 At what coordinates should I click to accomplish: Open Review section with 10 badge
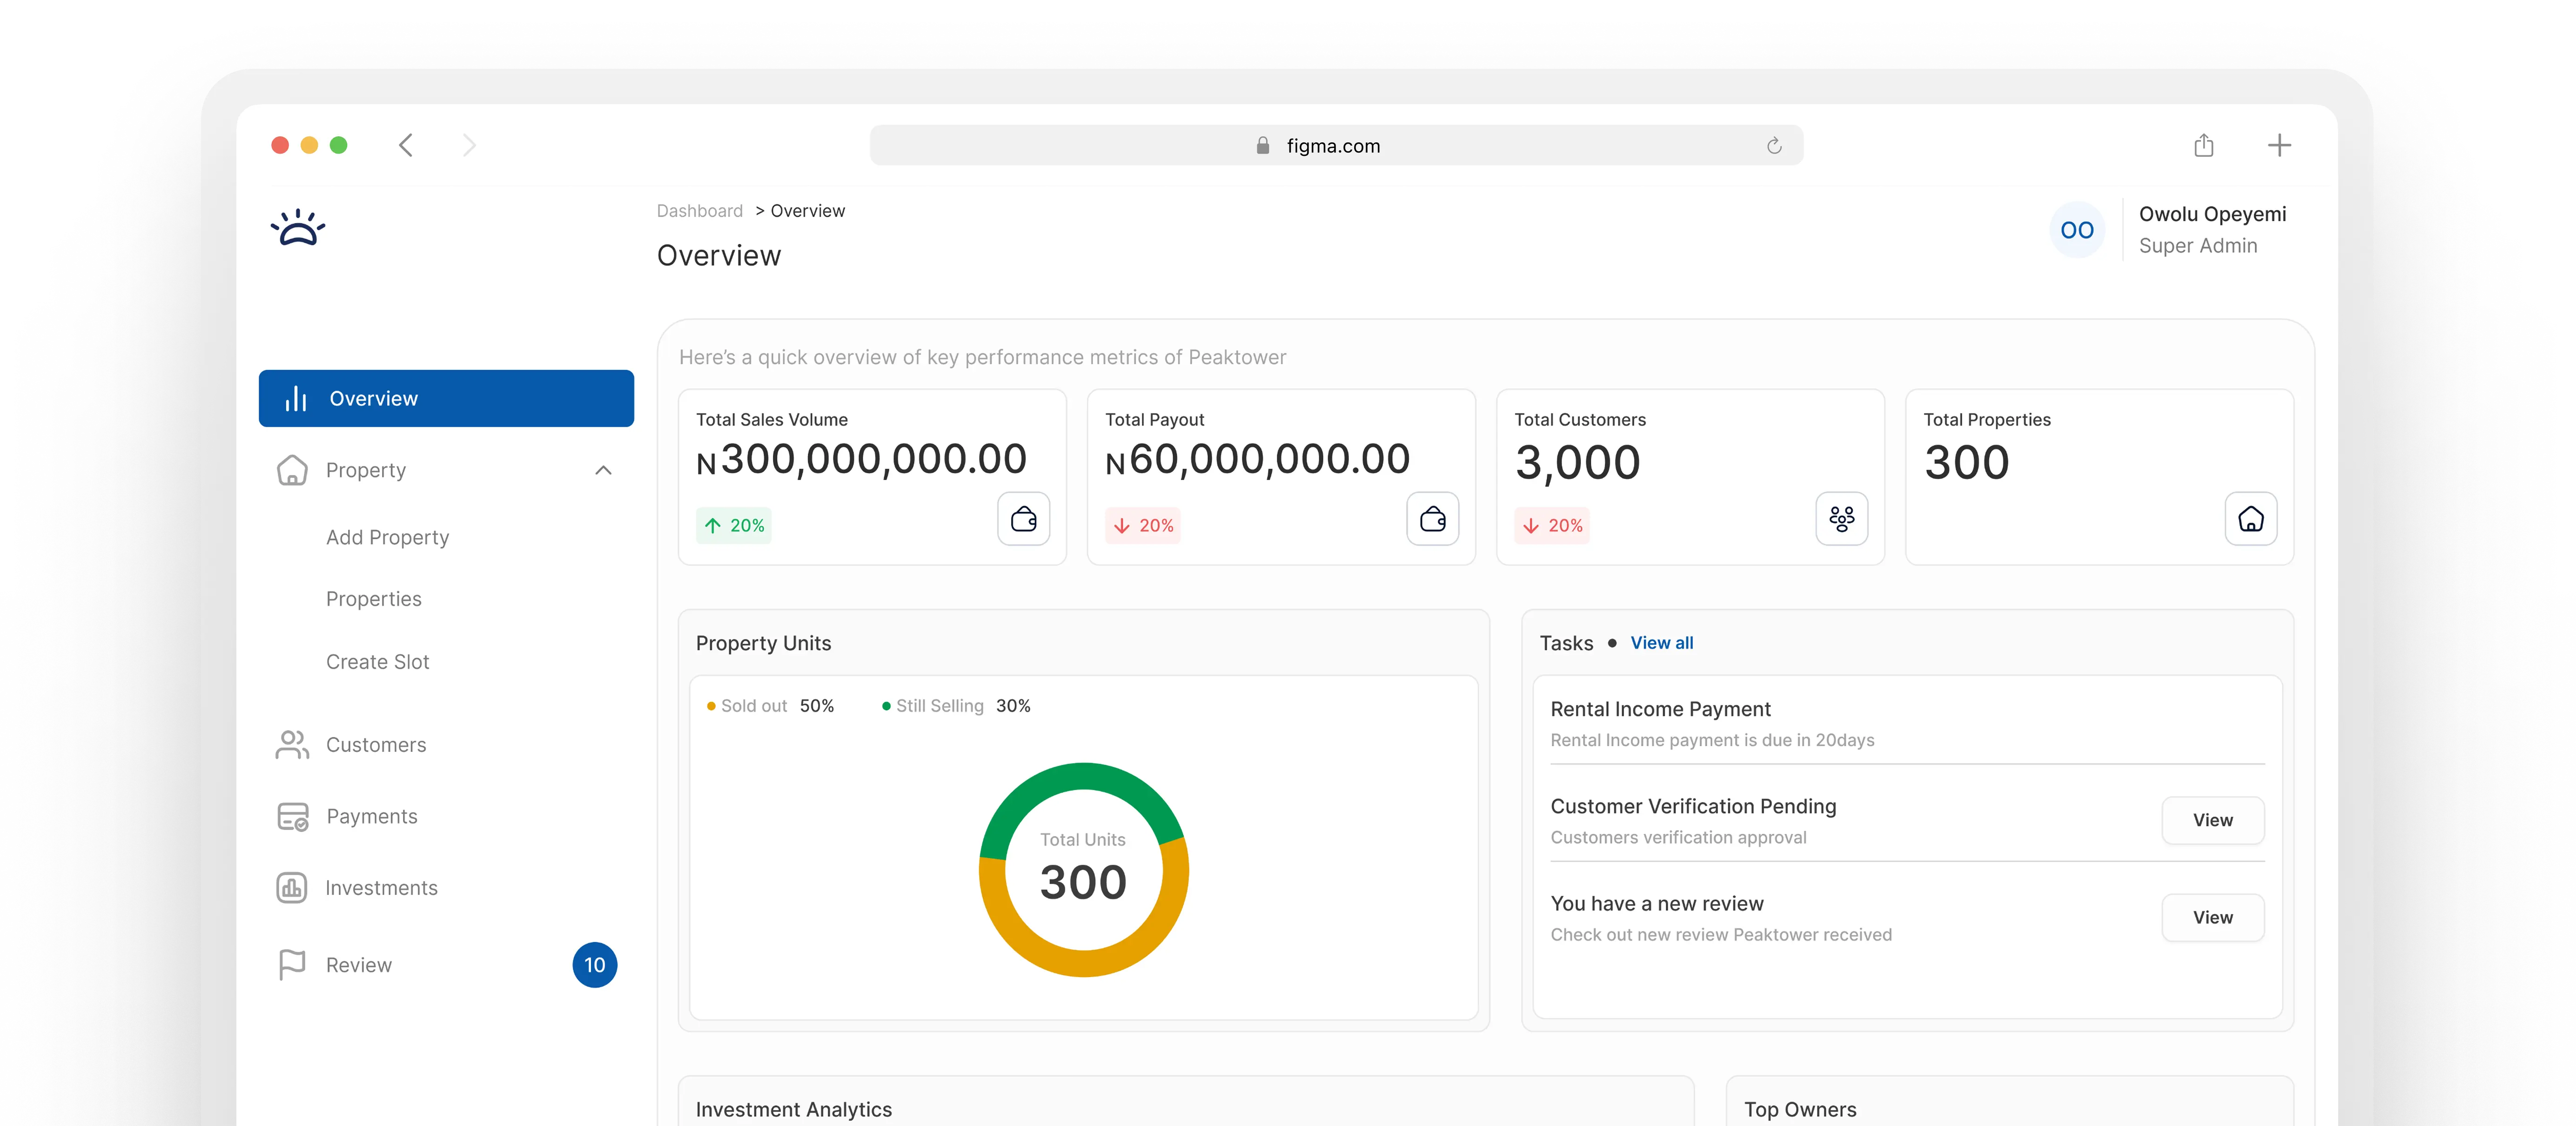pyautogui.click(x=358, y=965)
